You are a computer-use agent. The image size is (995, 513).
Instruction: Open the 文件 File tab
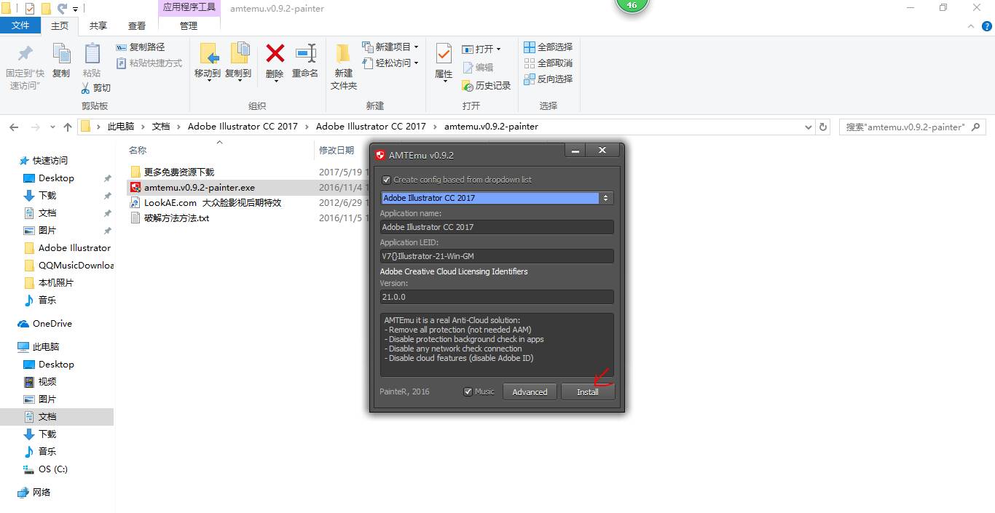20,25
